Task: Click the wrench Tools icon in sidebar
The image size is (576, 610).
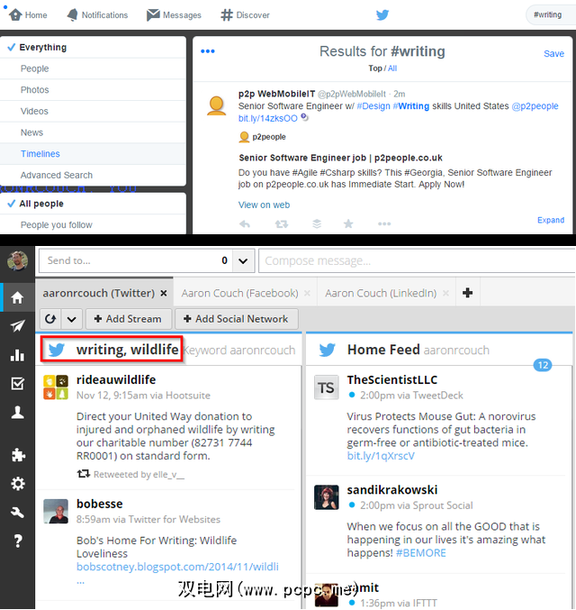Action: (x=17, y=513)
